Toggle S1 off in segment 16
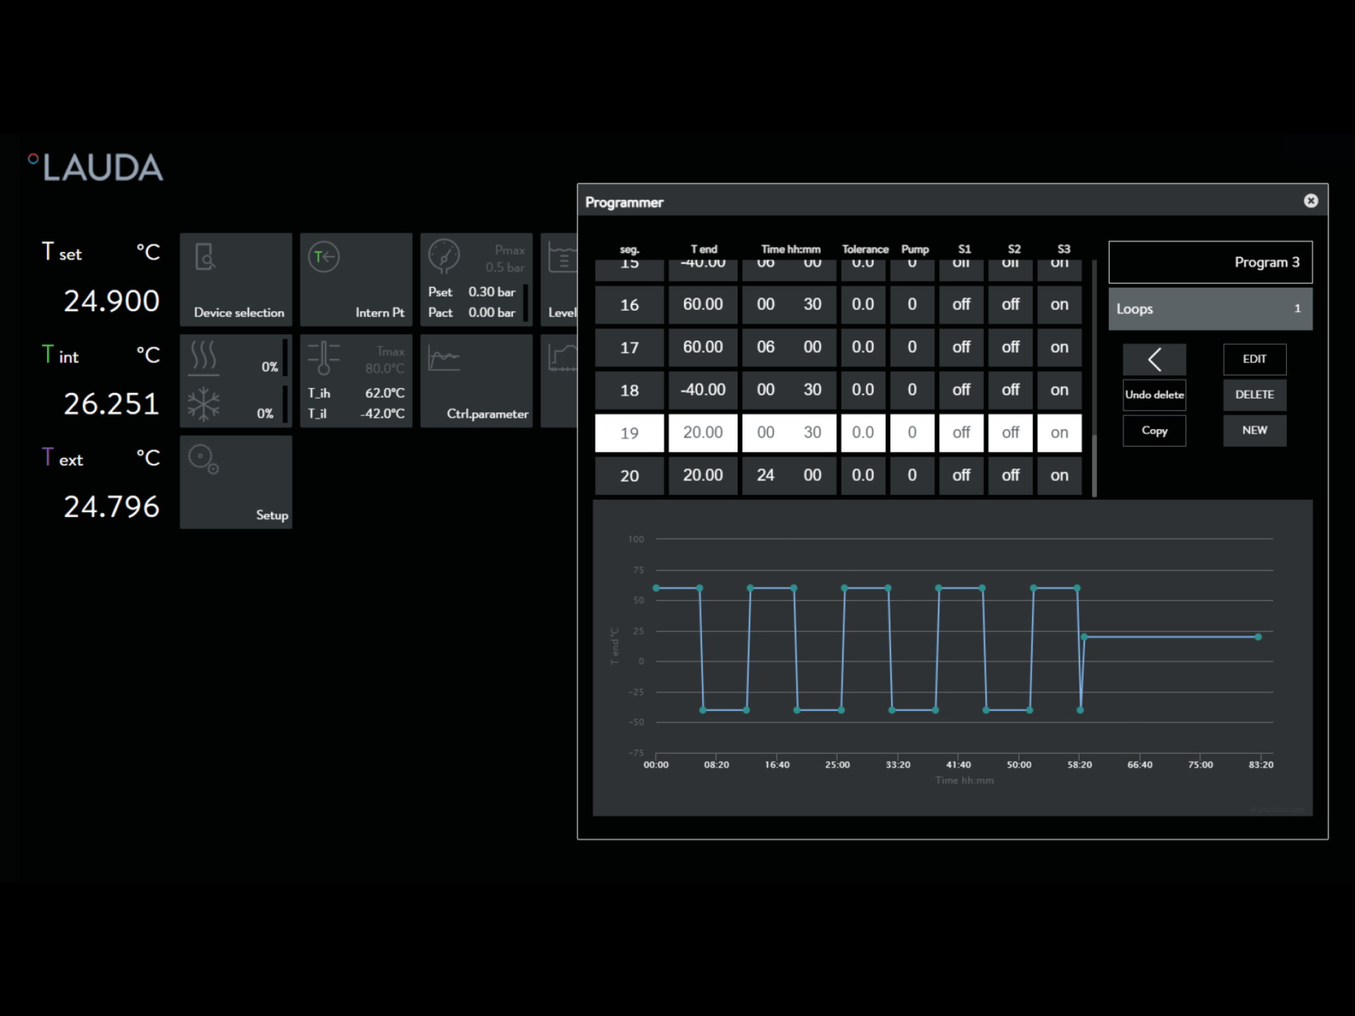The height and width of the screenshot is (1016, 1355). click(x=961, y=305)
